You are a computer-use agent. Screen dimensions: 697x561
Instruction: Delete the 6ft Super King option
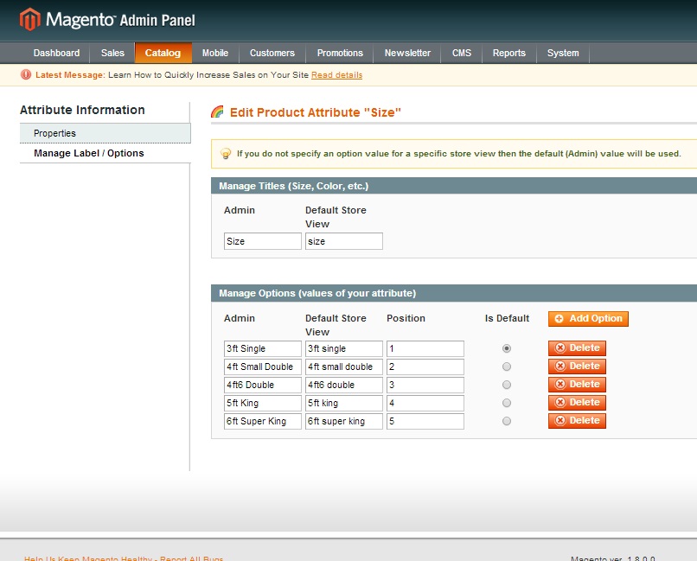coord(577,421)
